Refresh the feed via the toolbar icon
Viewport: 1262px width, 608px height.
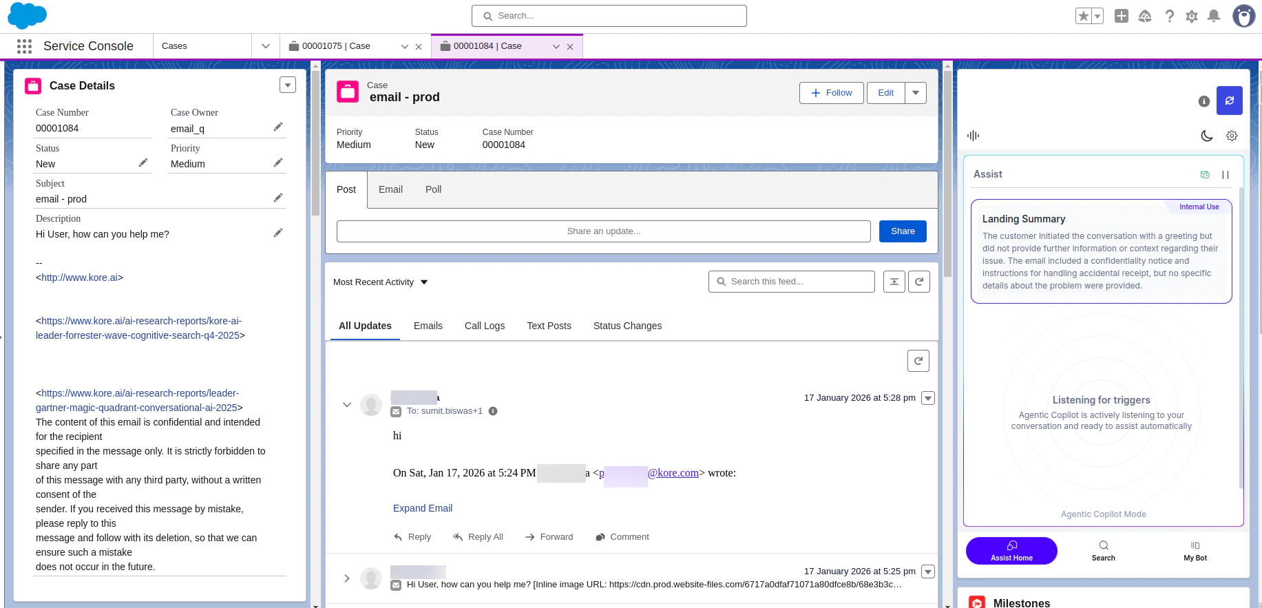point(919,282)
